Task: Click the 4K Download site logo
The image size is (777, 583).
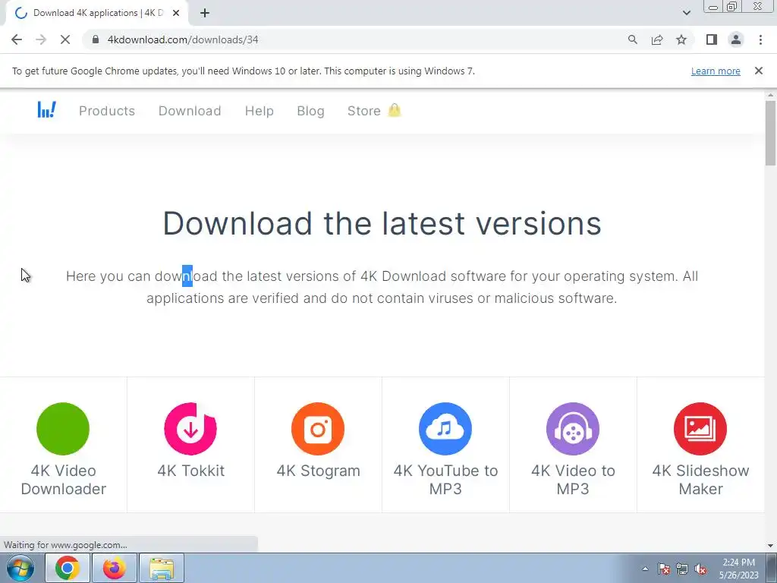Action: (x=46, y=109)
